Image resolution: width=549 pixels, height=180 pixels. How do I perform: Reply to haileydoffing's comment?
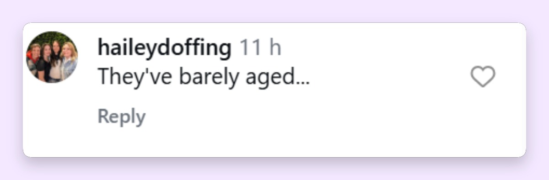121,116
